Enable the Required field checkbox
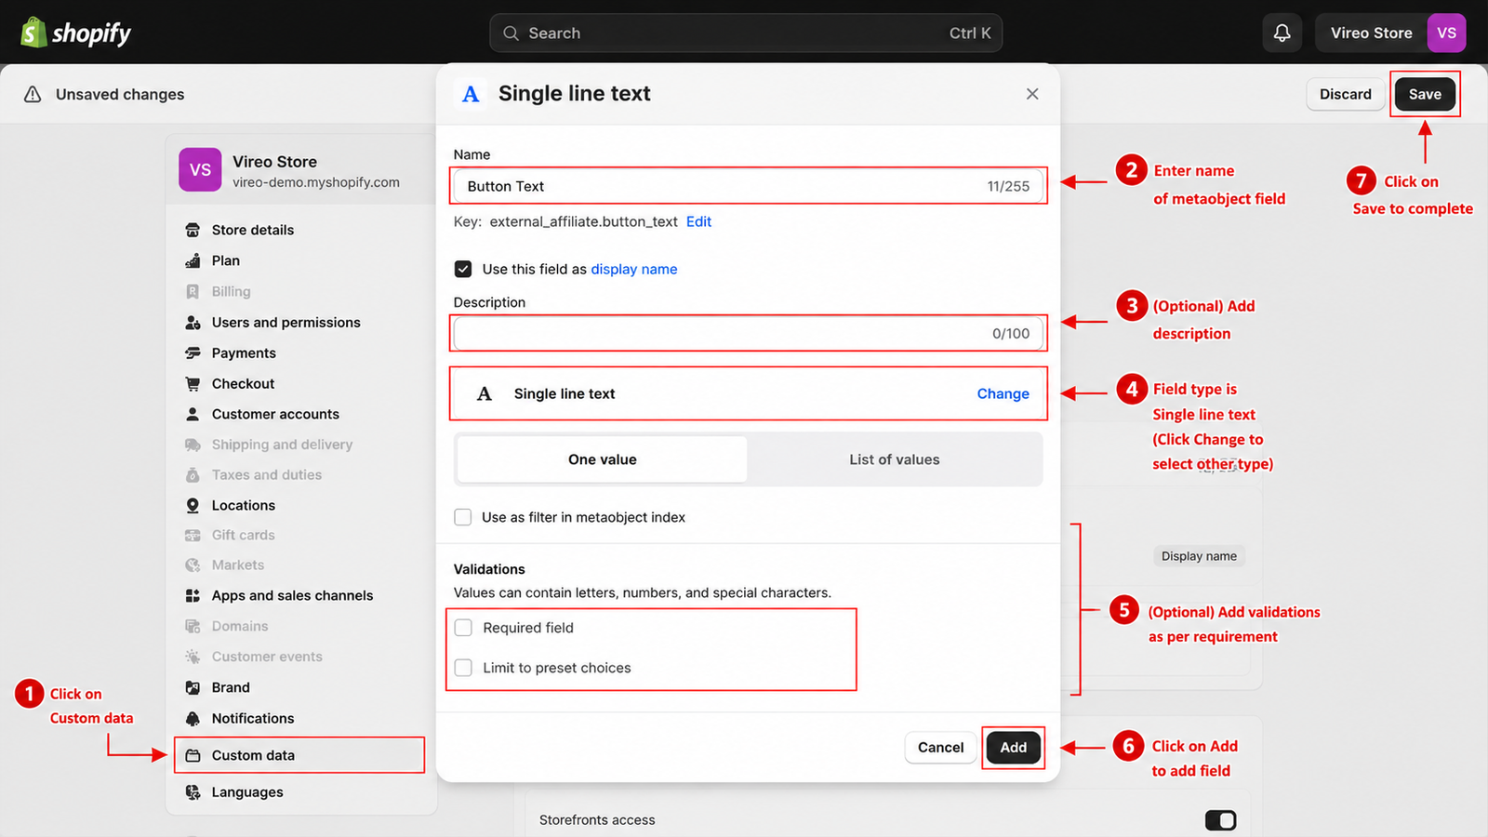The width and height of the screenshot is (1488, 837). click(463, 628)
